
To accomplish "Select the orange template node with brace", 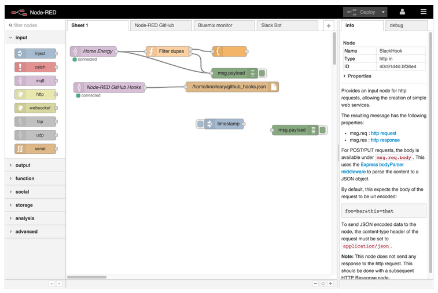I will click(229, 51).
